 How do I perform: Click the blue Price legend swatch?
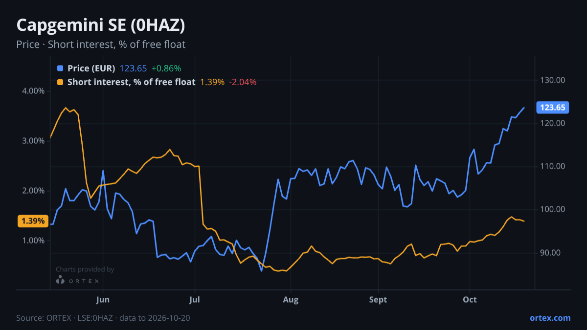tap(60, 68)
